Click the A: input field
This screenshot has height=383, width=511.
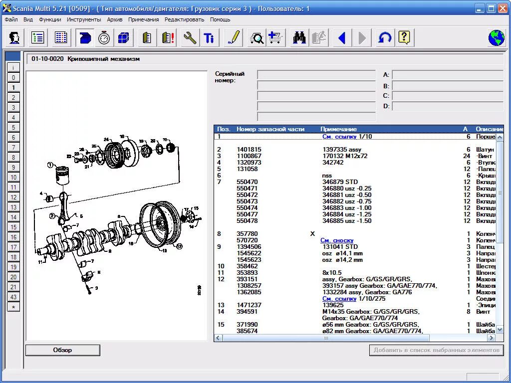pos(448,75)
